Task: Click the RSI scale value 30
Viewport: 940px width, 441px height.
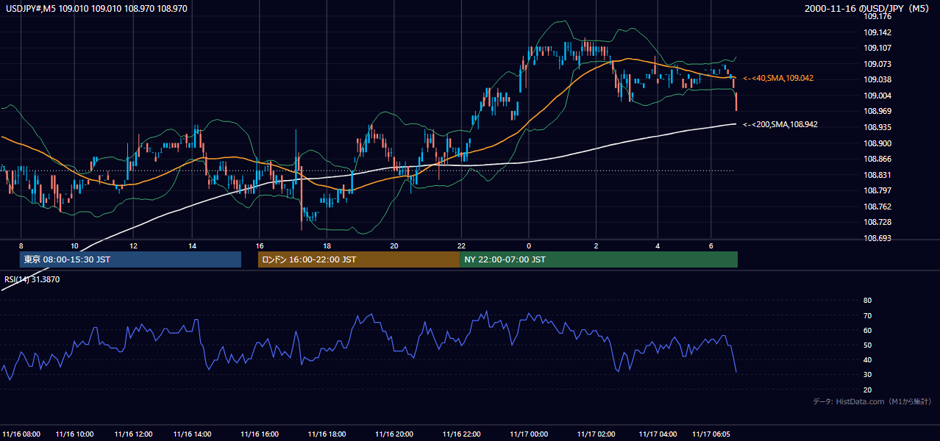Action: 867,375
